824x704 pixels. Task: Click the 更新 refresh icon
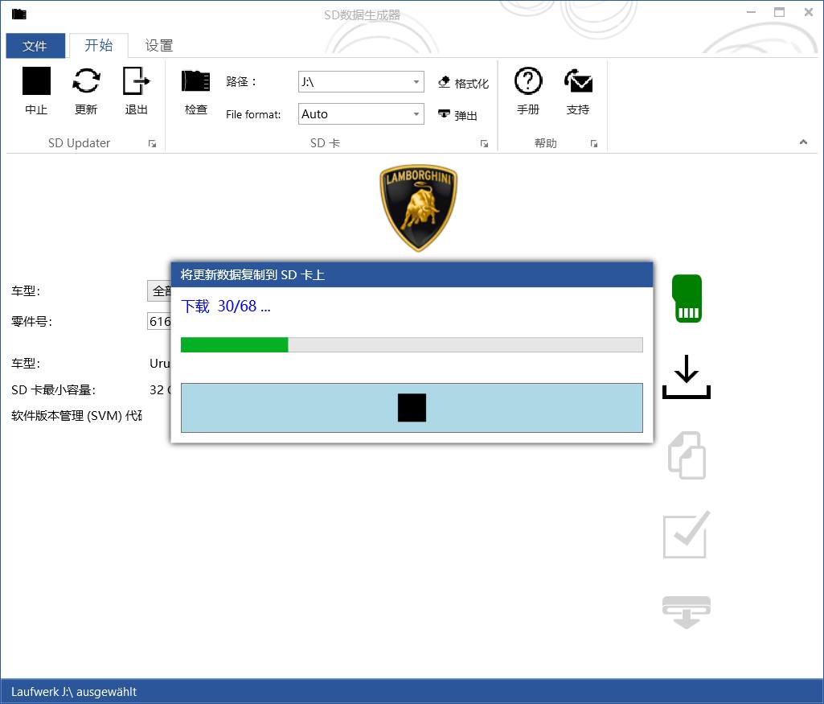click(x=86, y=81)
